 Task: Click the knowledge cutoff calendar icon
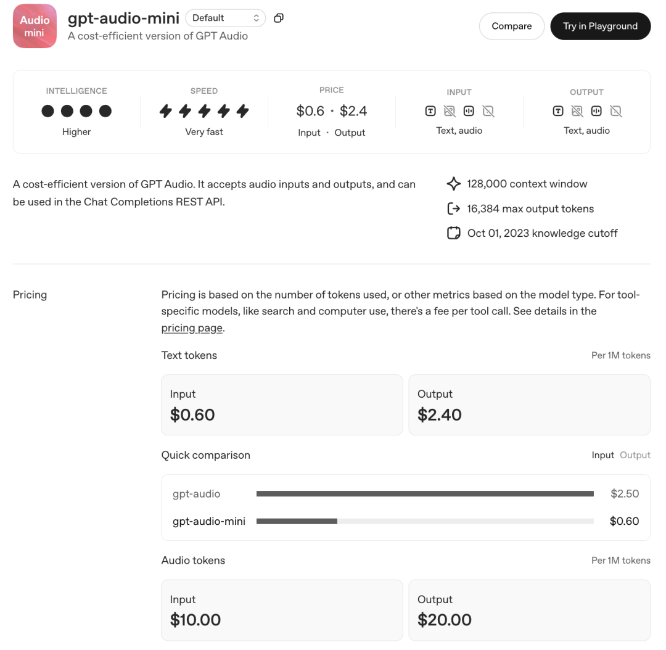(453, 233)
